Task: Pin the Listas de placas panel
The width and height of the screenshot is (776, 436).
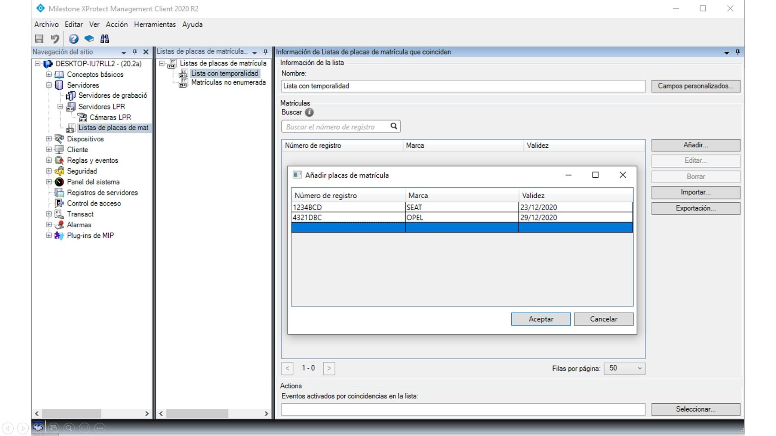Action: [x=266, y=52]
